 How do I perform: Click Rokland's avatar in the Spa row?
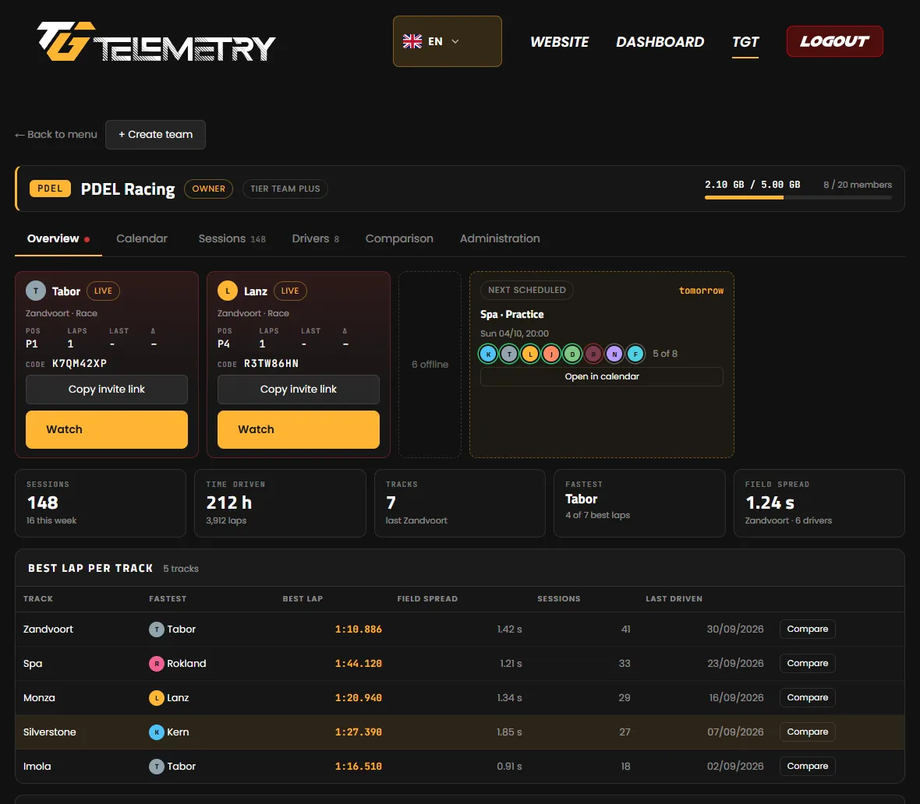click(x=157, y=663)
